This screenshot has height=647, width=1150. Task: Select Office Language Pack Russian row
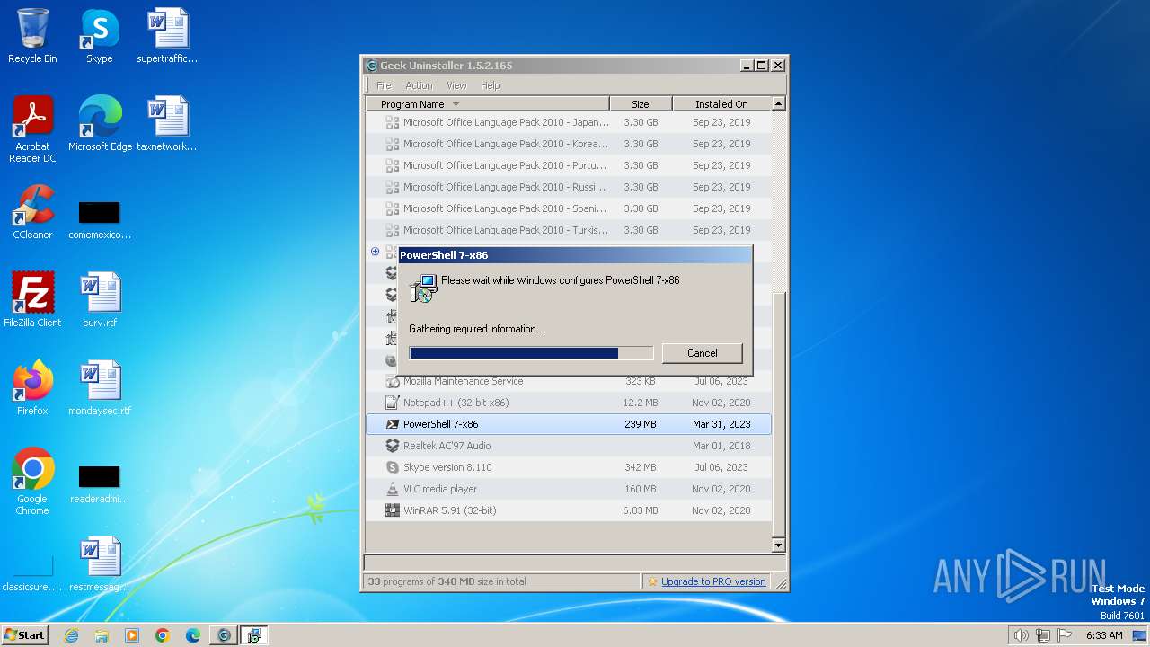[x=568, y=187]
